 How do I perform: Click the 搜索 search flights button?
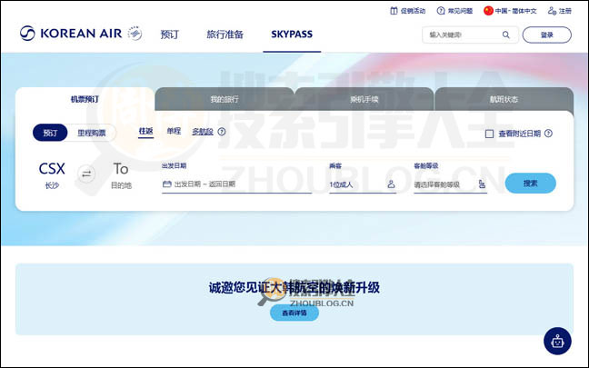(531, 184)
